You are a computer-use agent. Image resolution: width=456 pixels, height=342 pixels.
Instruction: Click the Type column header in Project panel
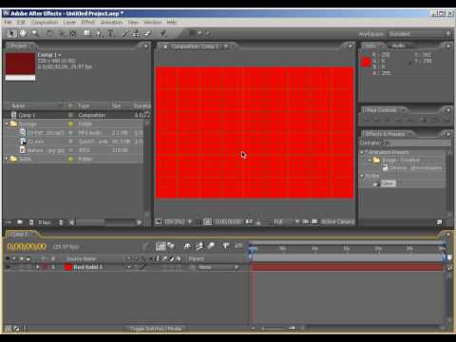tap(84, 106)
